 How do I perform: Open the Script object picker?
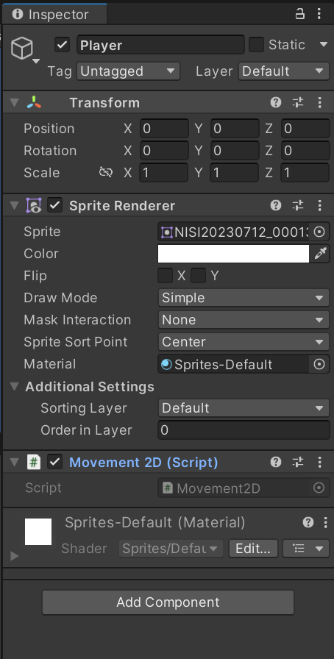pyautogui.click(x=320, y=488)
